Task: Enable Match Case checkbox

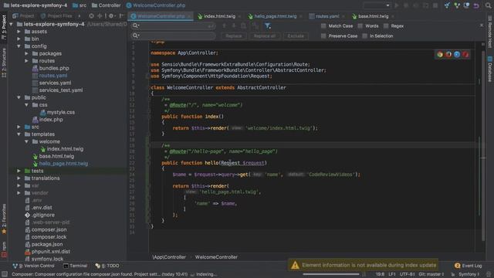Action: [323, 25]
